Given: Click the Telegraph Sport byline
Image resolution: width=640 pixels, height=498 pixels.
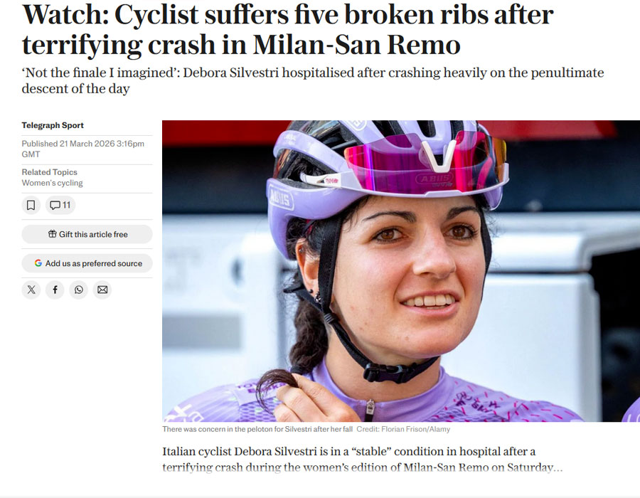Looking at the screenshot, I should (53, 125).
